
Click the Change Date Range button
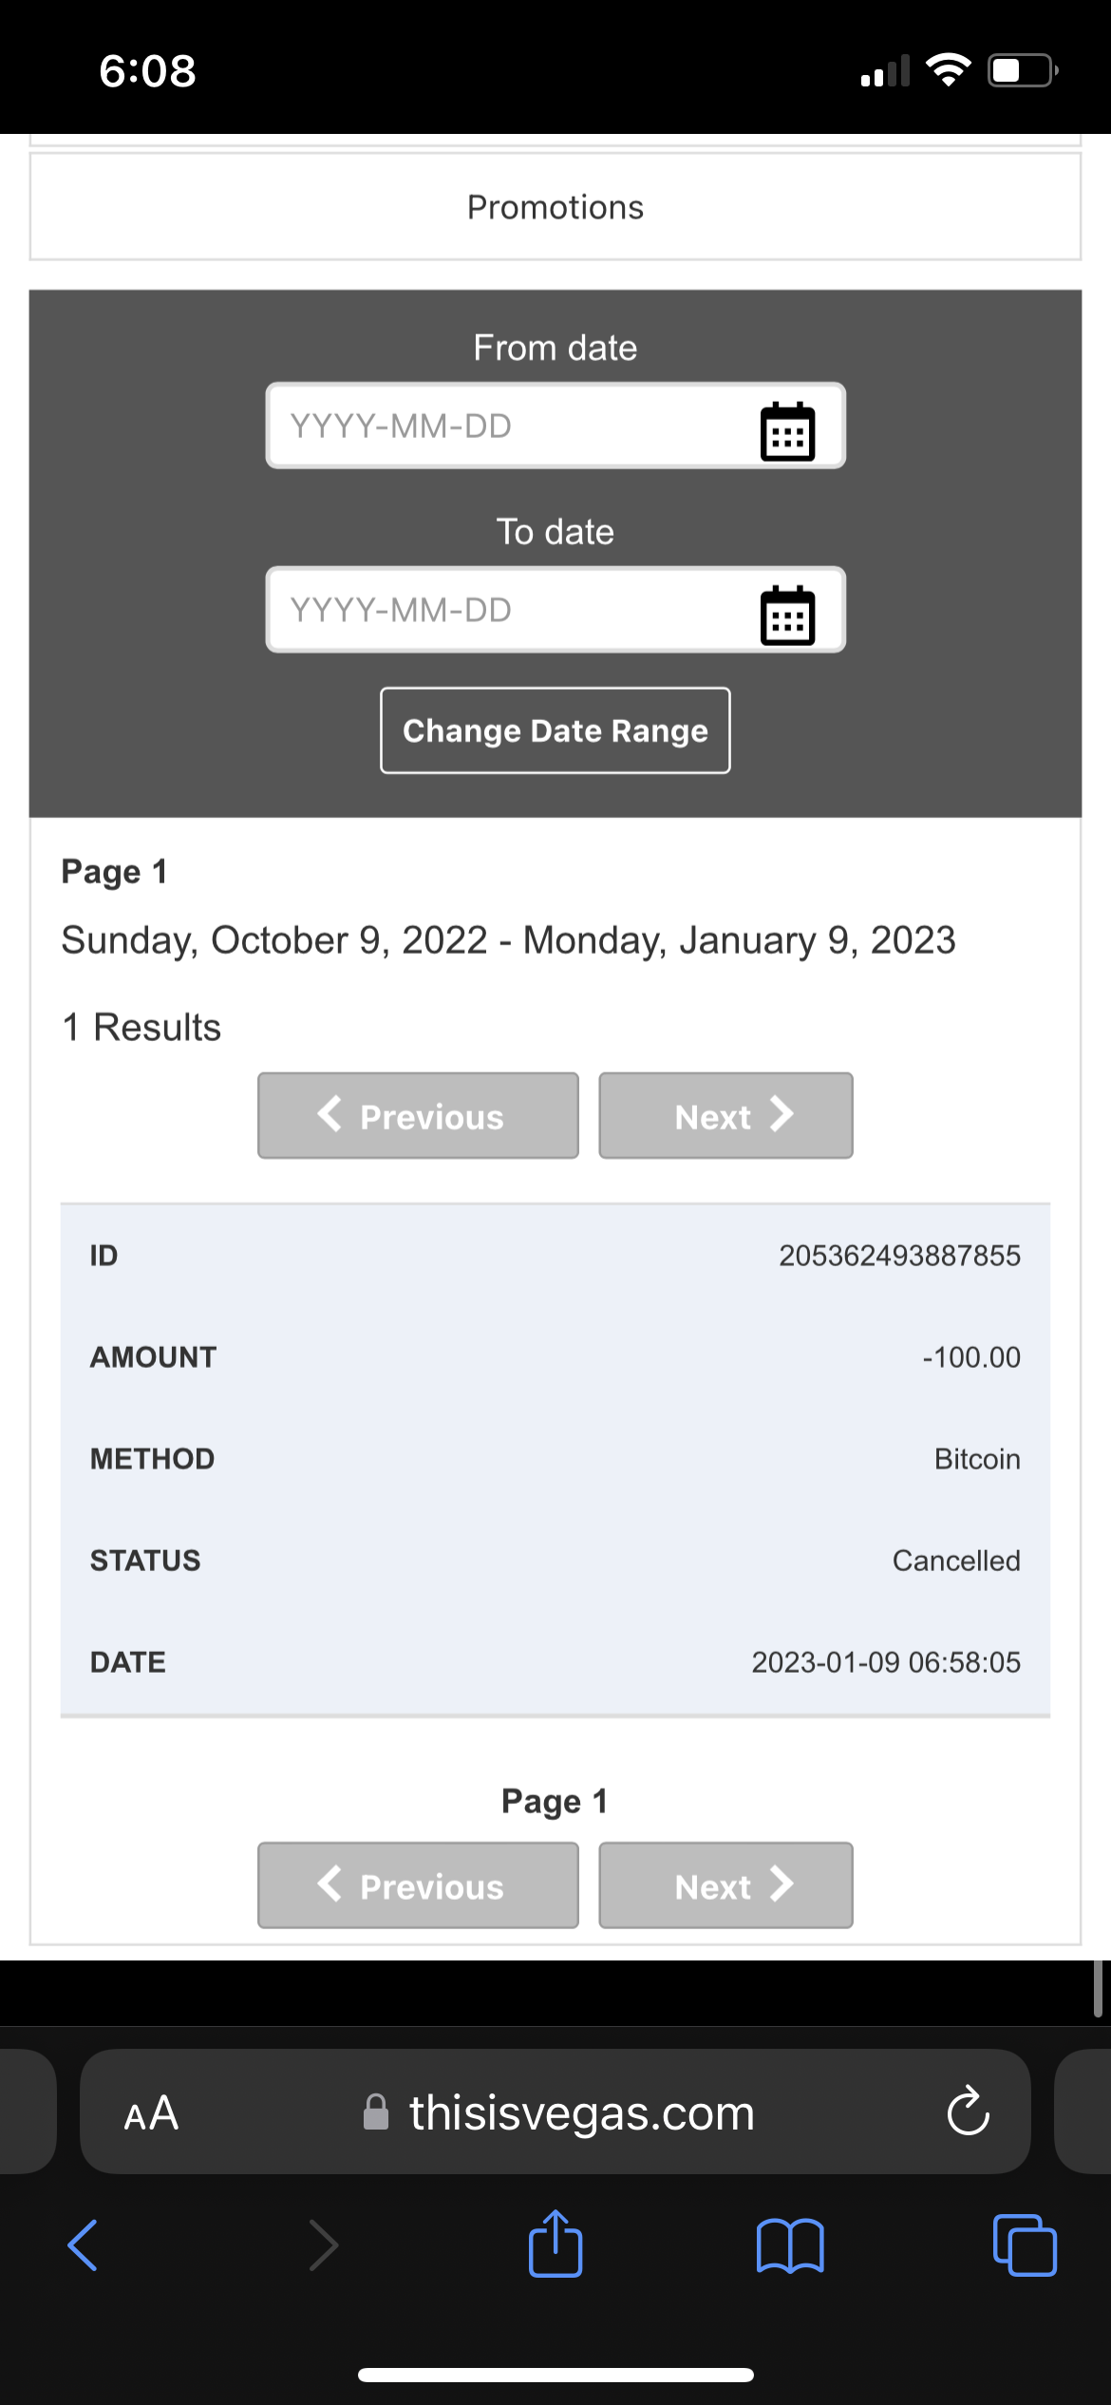[555, 730]
